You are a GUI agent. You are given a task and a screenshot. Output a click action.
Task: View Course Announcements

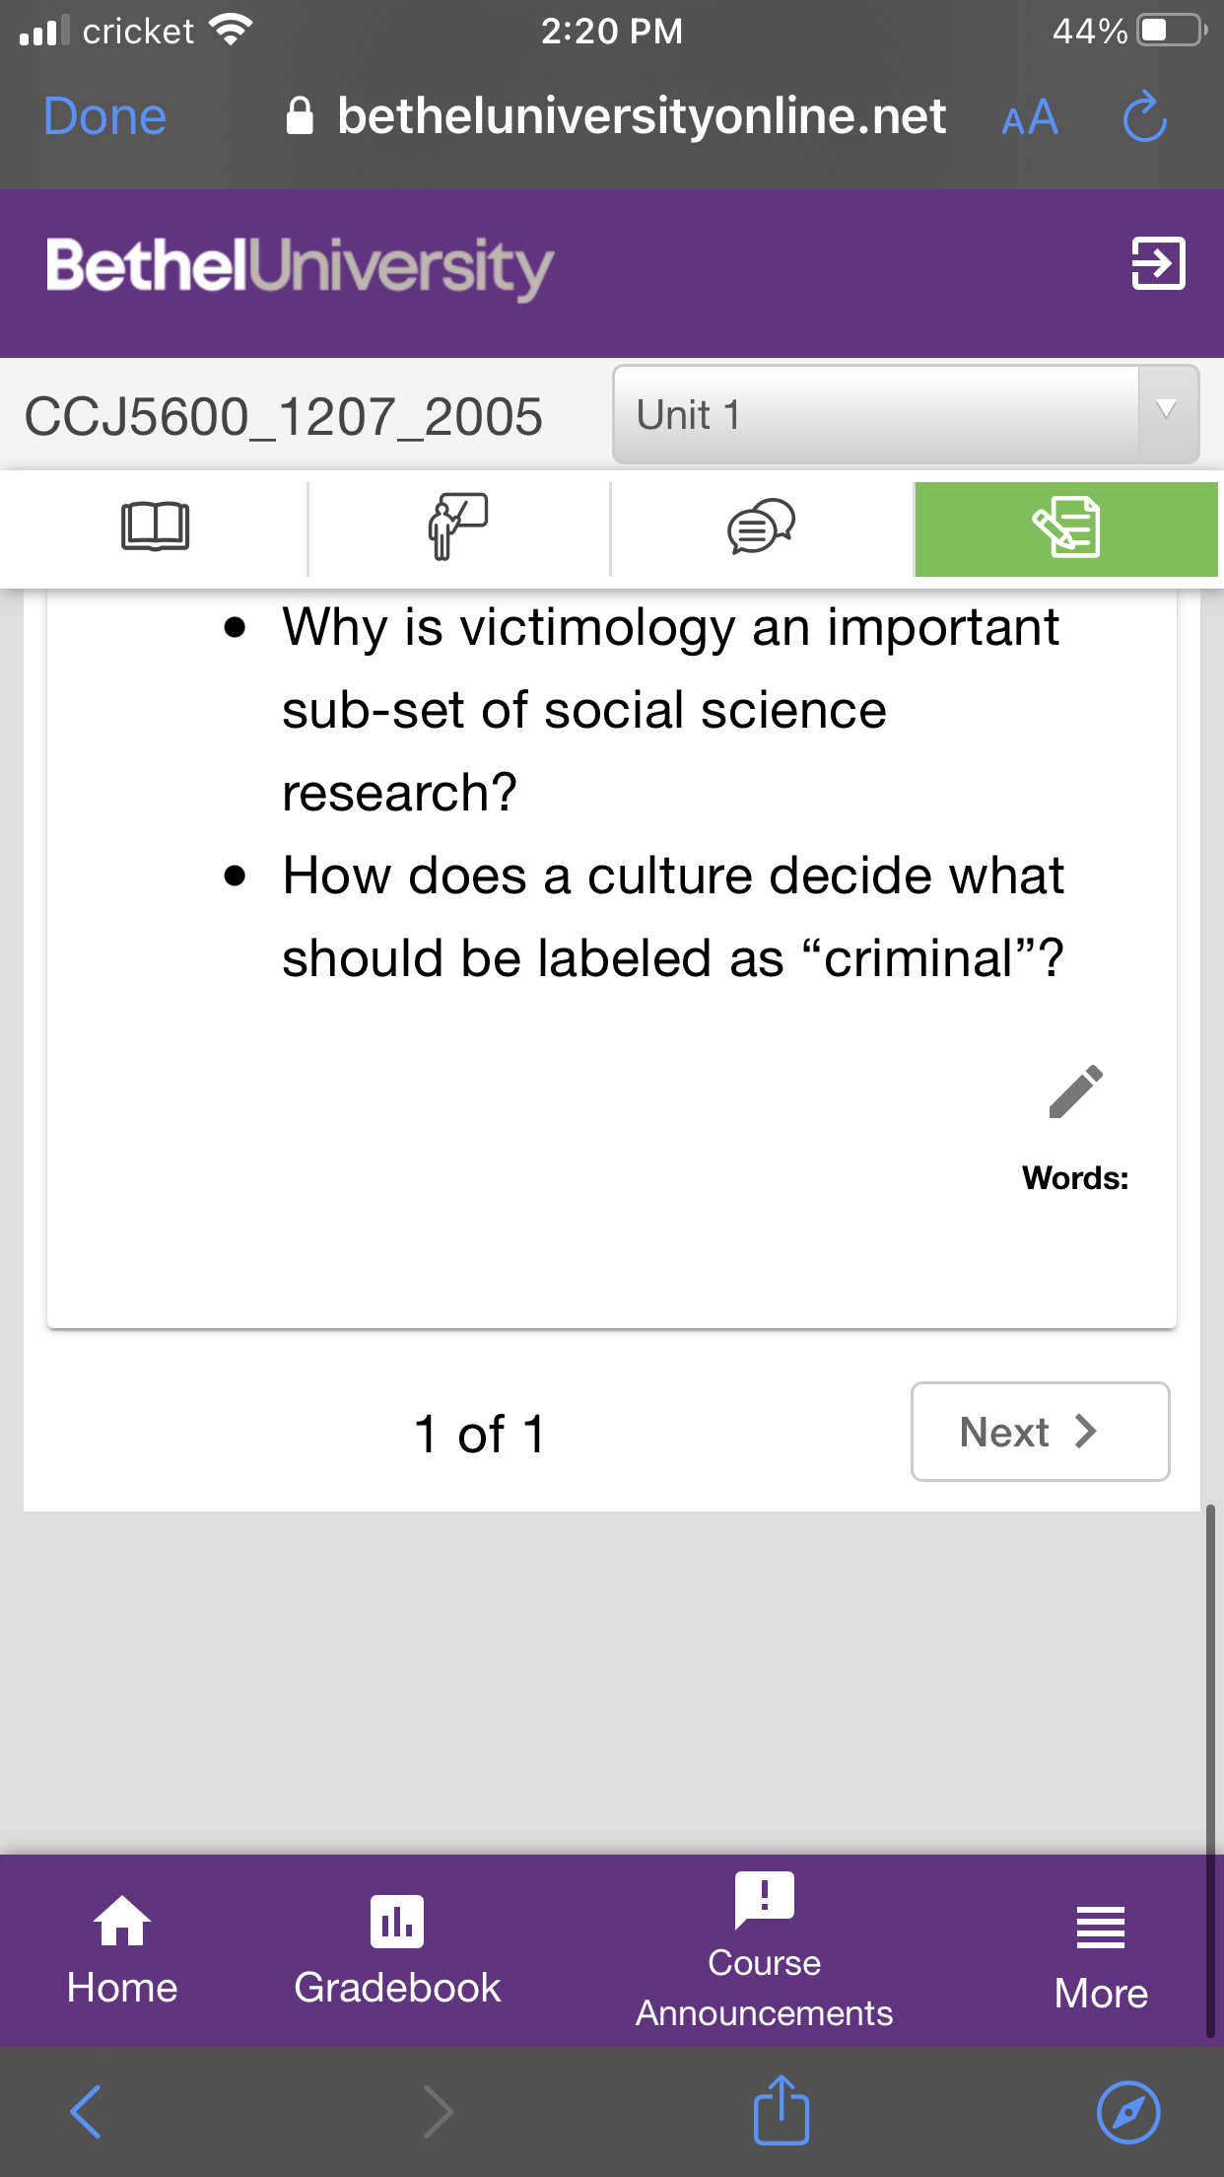pyautogui.click(x=764, y=1951)
